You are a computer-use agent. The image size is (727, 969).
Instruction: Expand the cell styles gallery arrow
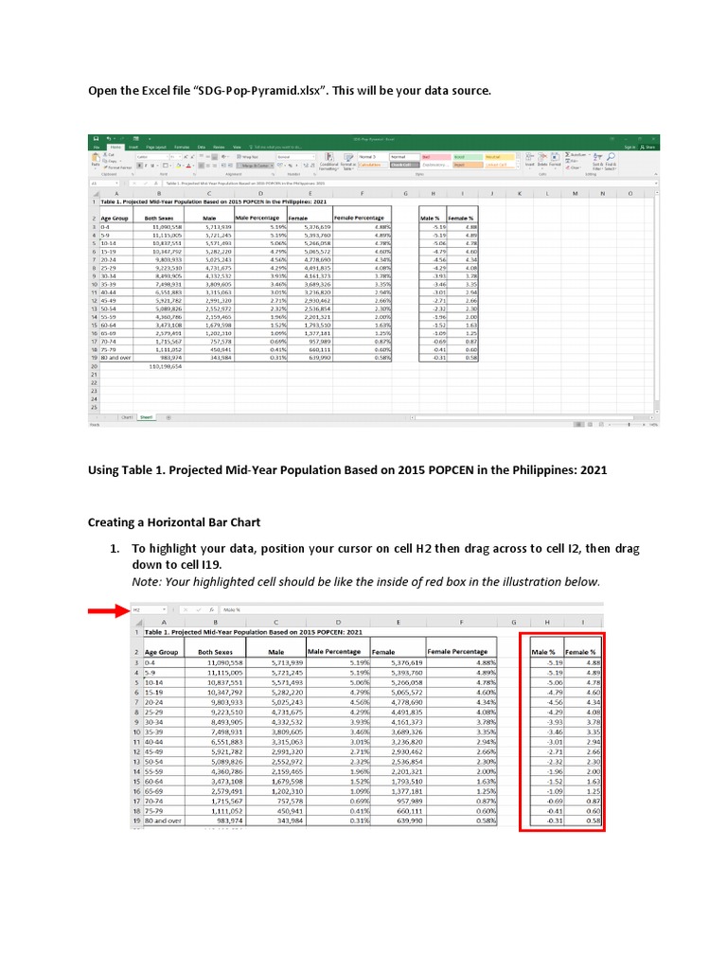tap(518, 165)
